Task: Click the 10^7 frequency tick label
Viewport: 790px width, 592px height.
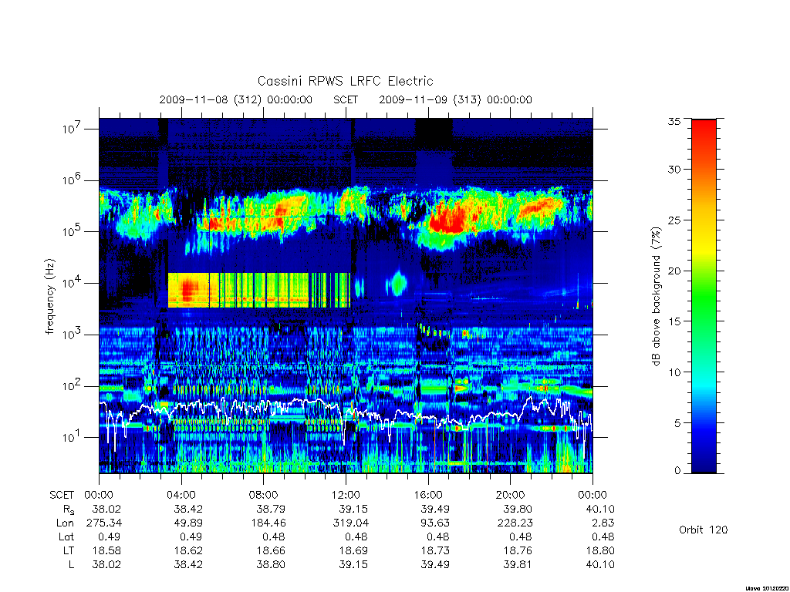Action: (73, 129)
